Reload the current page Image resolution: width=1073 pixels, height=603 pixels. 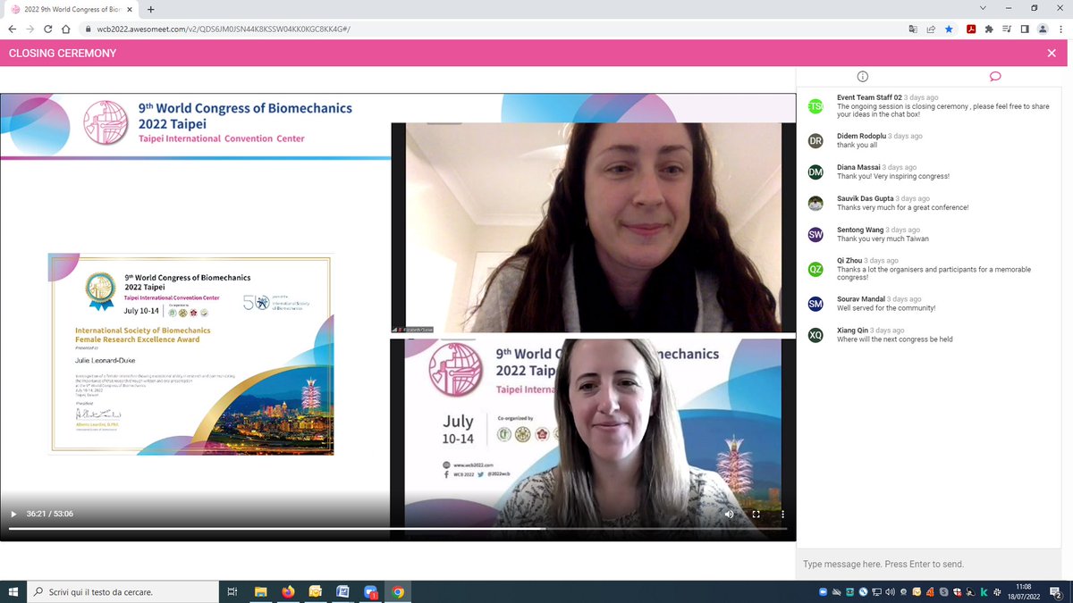click(48, 29)
